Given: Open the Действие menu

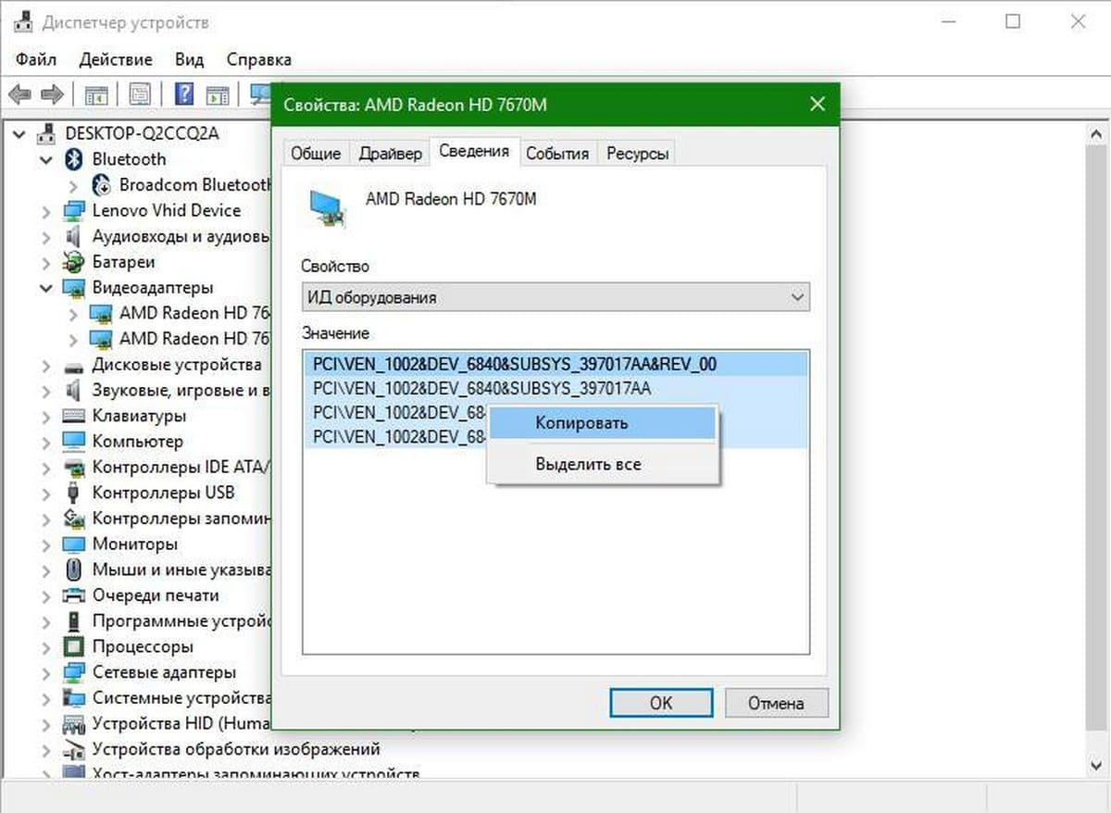Looking at the screenshot, I should coord(116,59).
